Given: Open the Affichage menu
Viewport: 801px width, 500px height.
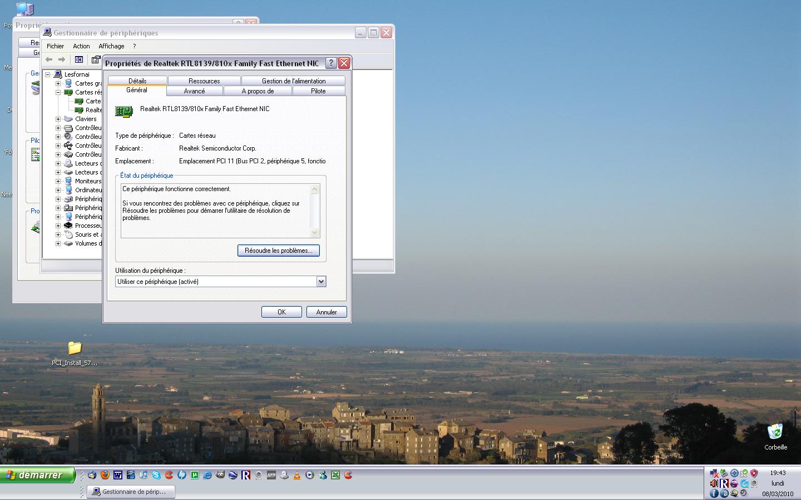Looking at the screenshot, I should (111, 46).
